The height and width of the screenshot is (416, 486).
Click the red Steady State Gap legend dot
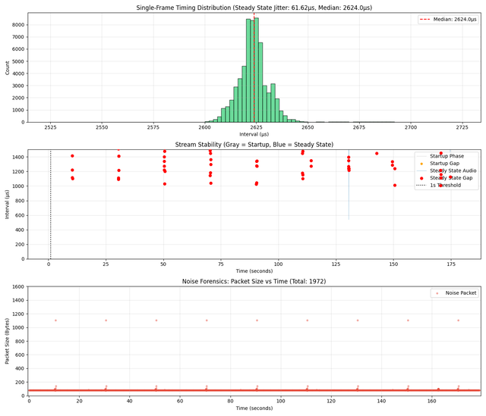coord(421,177)
